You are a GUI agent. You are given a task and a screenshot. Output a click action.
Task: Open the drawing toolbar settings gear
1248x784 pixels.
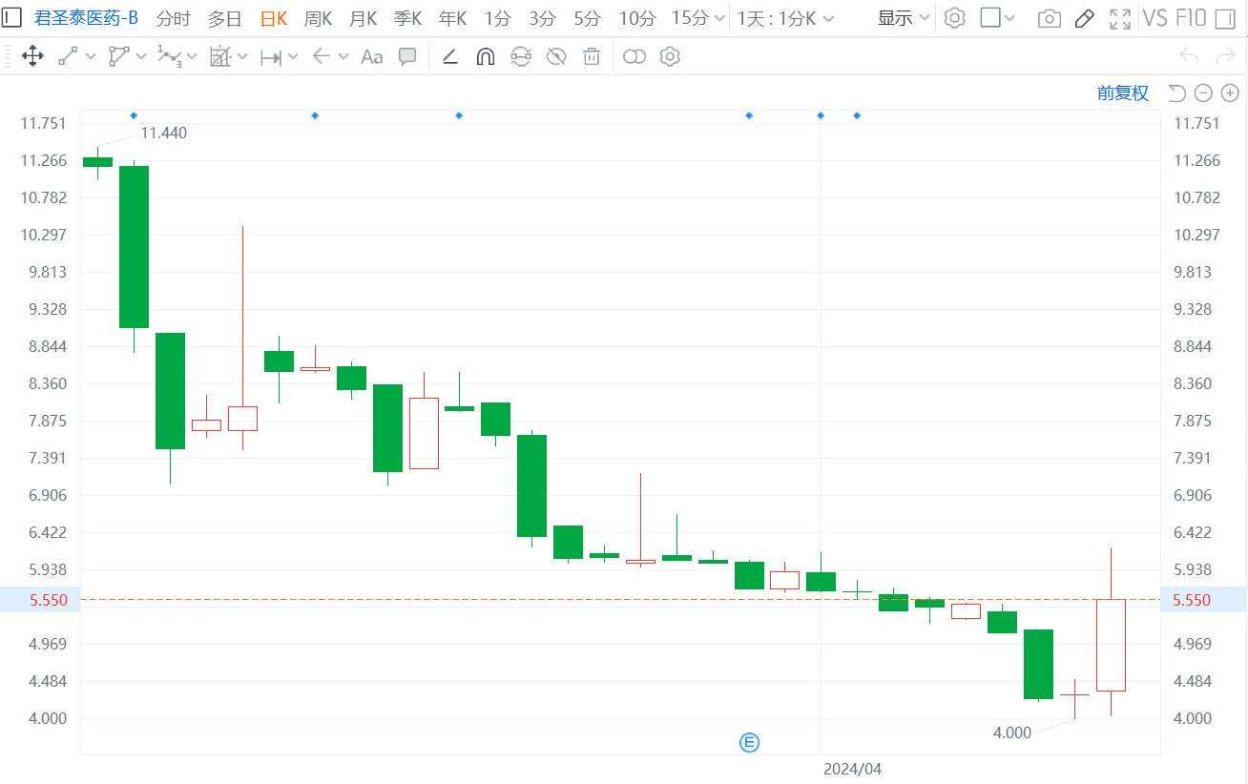[x=670, y=57]
